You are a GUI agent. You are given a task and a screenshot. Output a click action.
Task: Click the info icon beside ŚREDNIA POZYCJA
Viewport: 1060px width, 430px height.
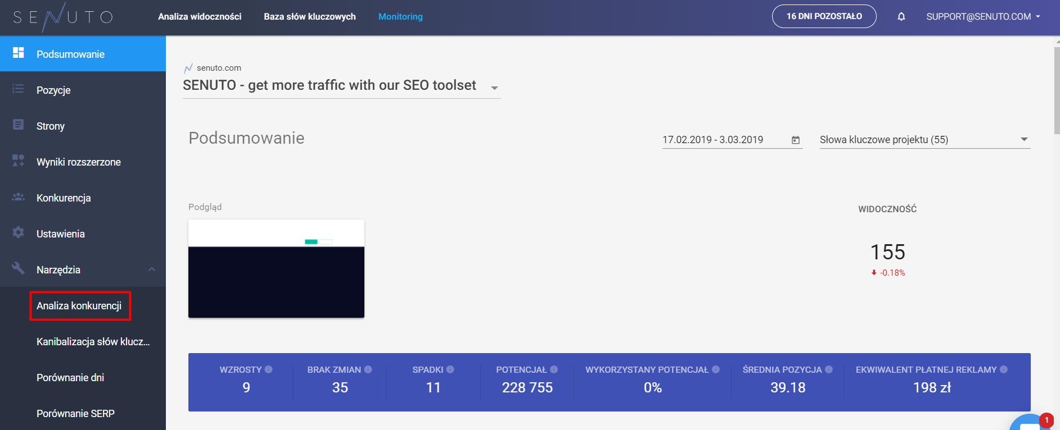pyautogui.click(x=829, y=369)
